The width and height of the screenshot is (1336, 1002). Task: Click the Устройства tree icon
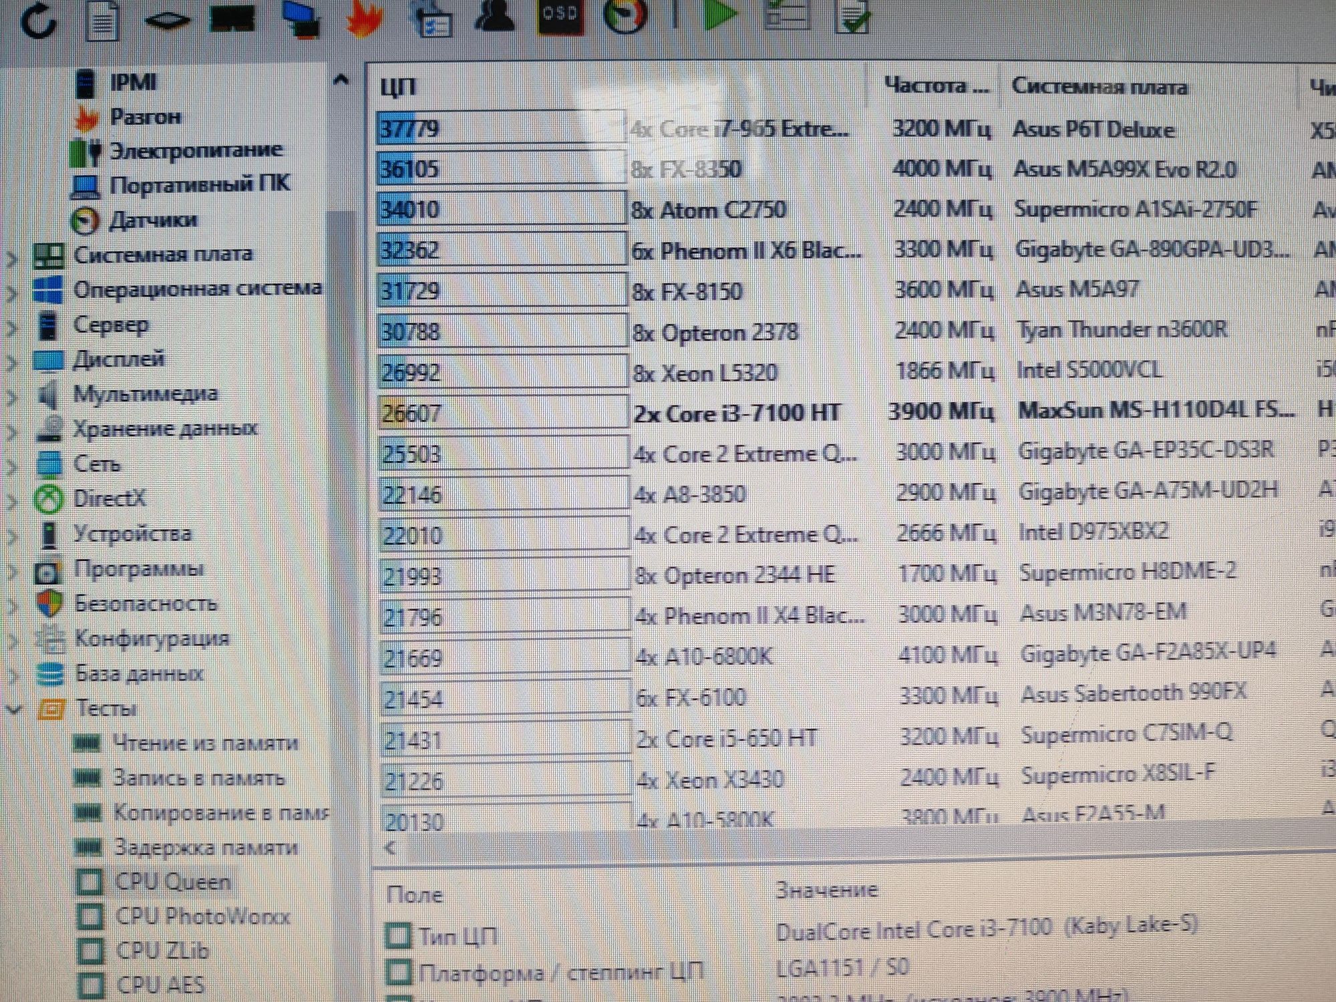pos(49,534)
